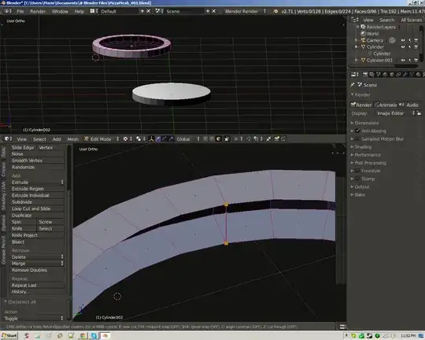The image size is (425, 340).
Task: Open the Render Layers properties tab icon
Action: (371, 74)
